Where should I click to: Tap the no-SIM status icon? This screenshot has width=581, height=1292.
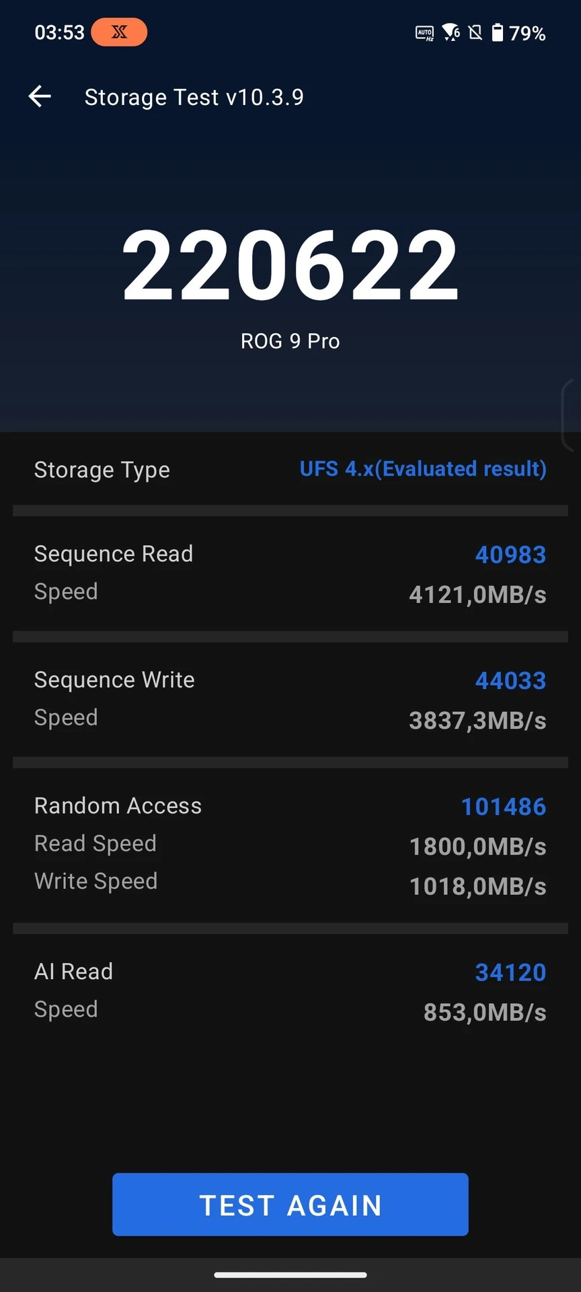coord(475,32)
